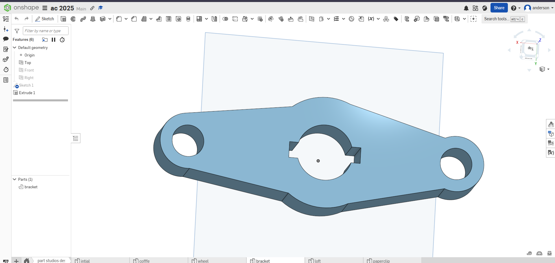555x263 pixels.
Task: Pause feature regeneration with the pause icon
Action: (54, 40)
